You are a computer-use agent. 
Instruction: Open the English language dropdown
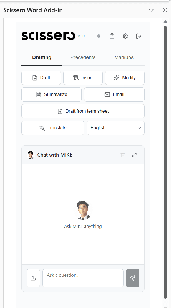point(116,128)
